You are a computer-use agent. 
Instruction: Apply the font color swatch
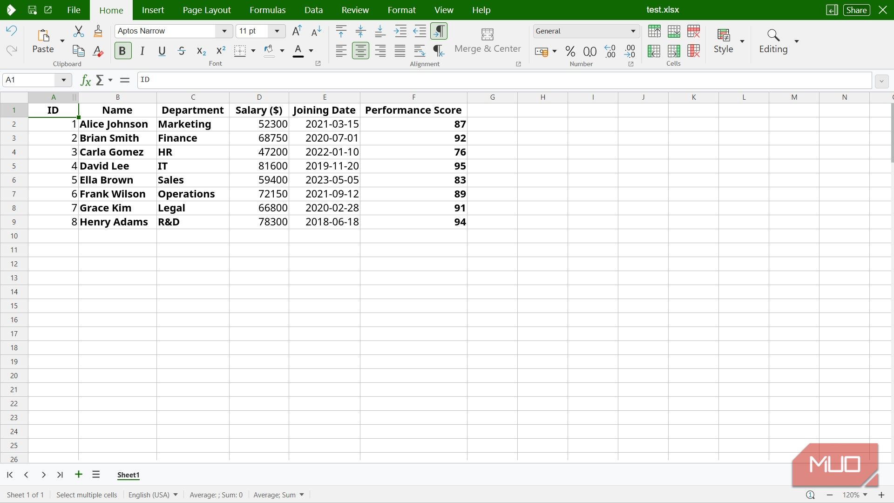pyautogui.click(x=298, y=51)
